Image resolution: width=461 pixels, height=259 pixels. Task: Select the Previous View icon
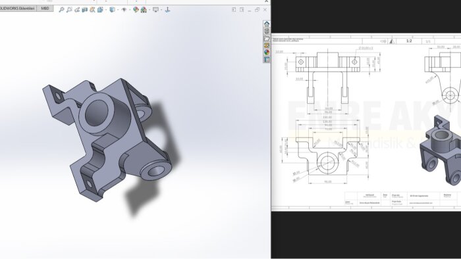(x=77, y=10)
